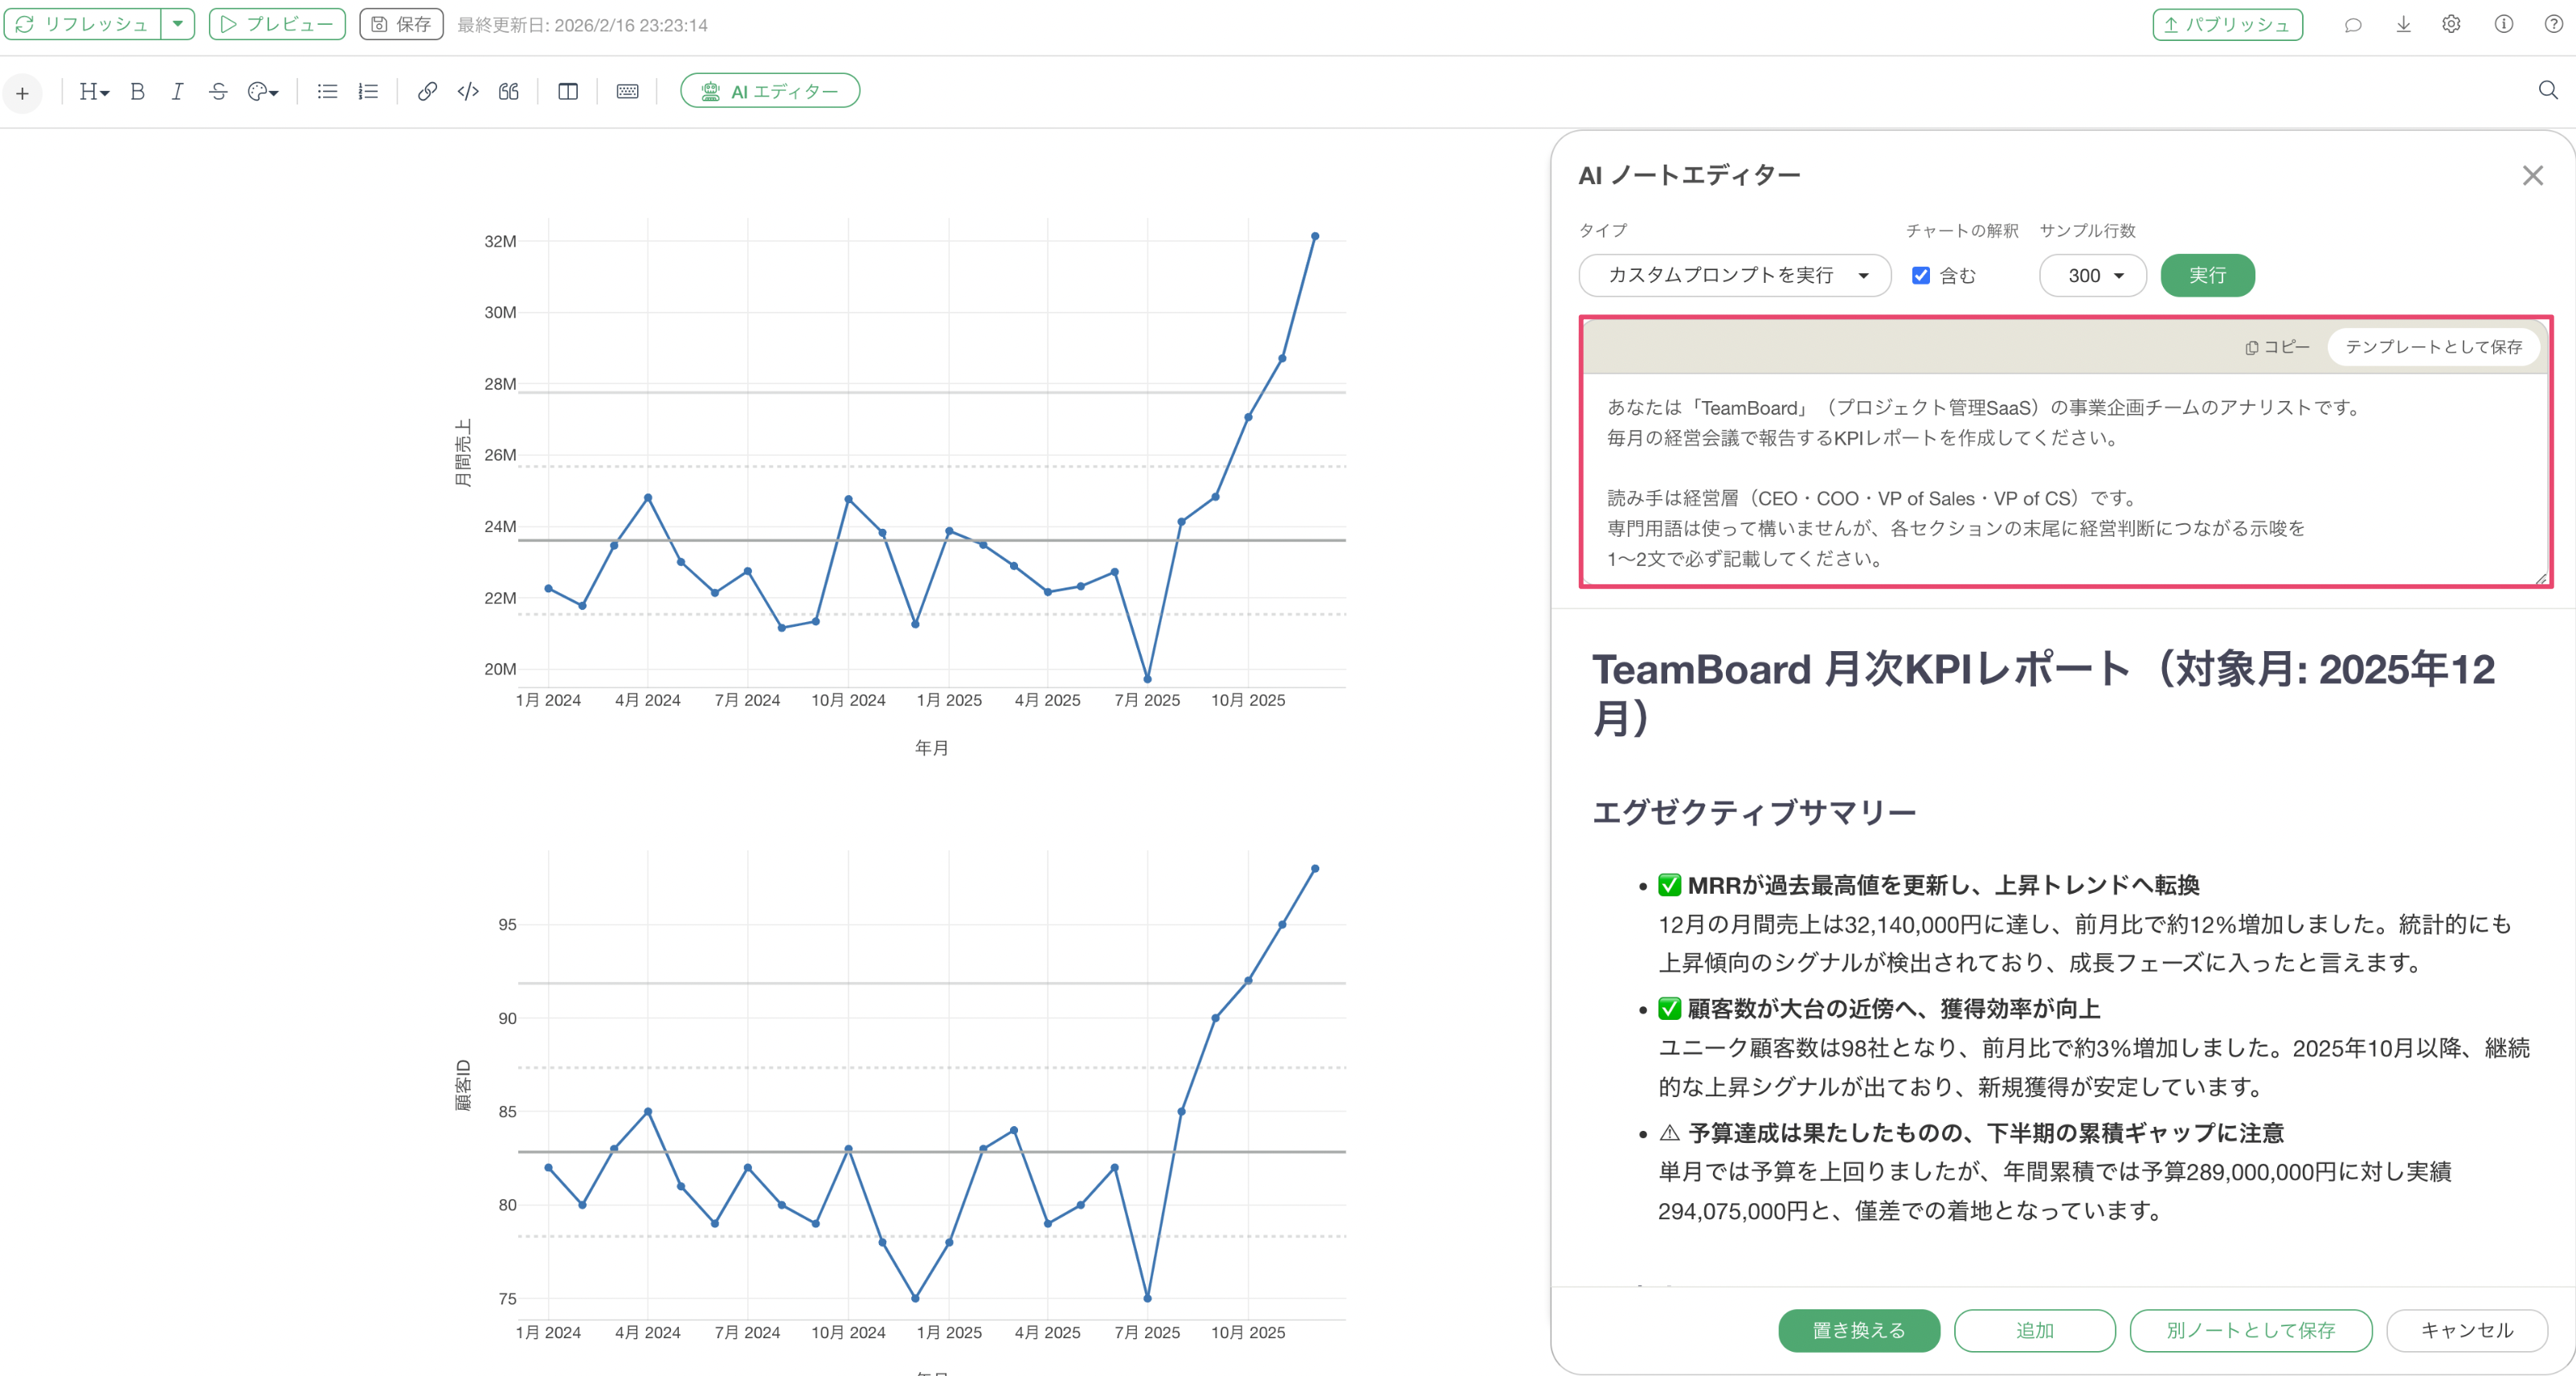Uncheck the チャートの解釈 含む checkbox

click(x=1920, y=276)
